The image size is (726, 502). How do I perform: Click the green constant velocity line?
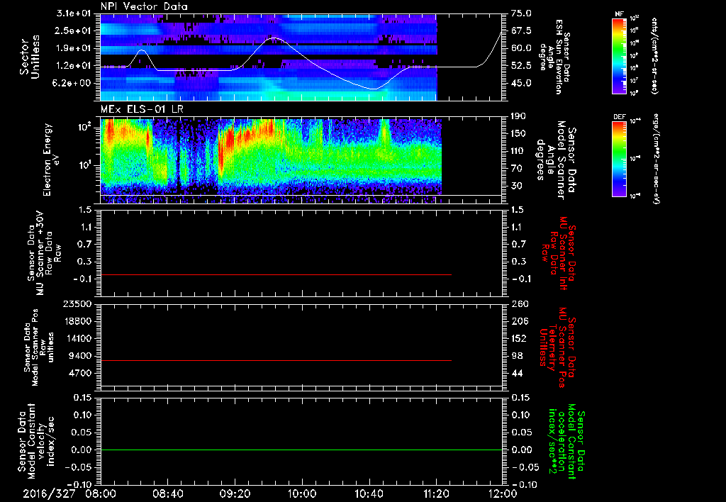point(301,450)
